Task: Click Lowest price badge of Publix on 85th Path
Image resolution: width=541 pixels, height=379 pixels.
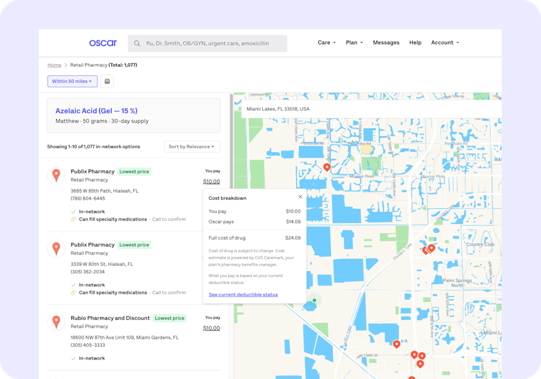Action: pos(134,172)
